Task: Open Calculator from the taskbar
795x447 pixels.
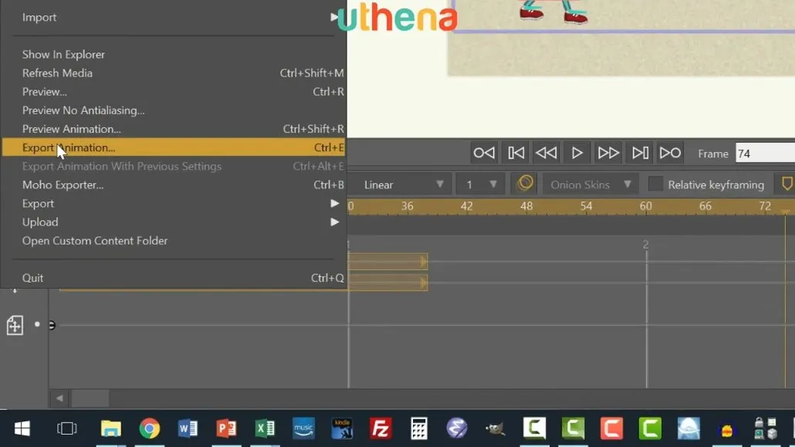Action: pos(419,429)
